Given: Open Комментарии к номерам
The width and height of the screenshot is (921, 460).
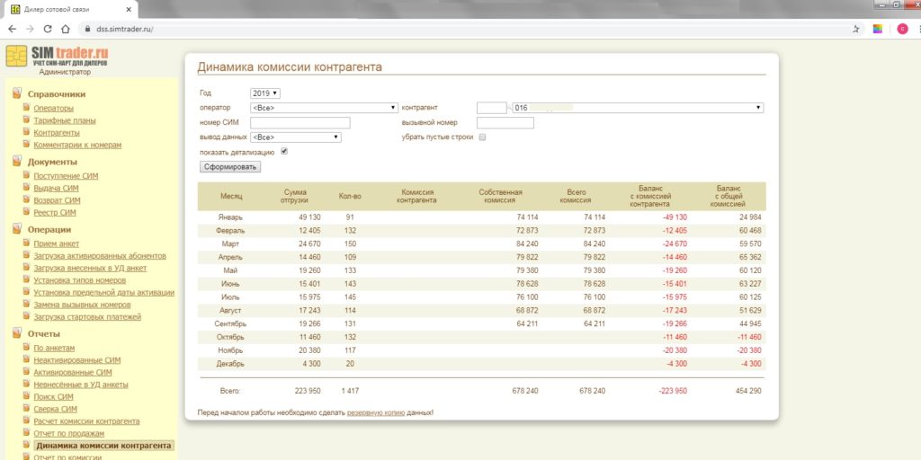Looking at the screenshot, I should coord(77,145).
